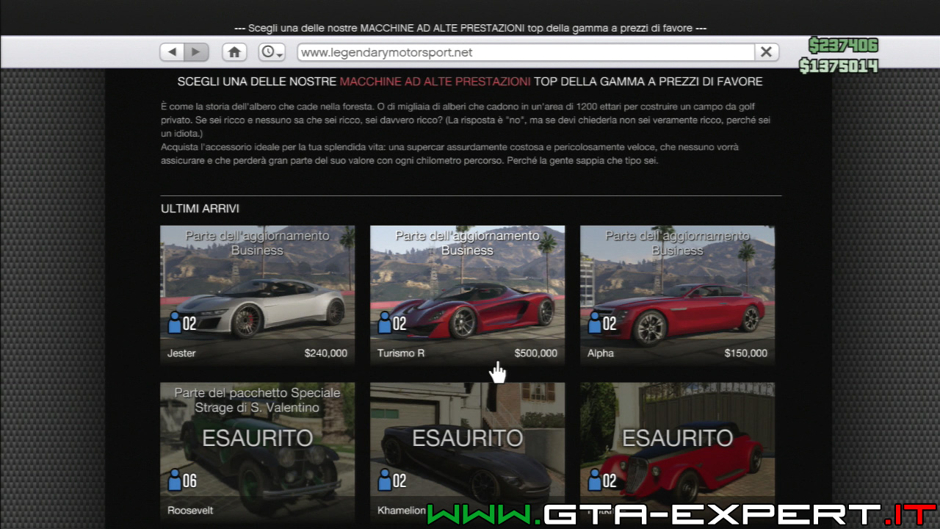Viewport: 940px width, 529px height.
Task: Select the Alpha car thumbnail
Action: [678, 295]
